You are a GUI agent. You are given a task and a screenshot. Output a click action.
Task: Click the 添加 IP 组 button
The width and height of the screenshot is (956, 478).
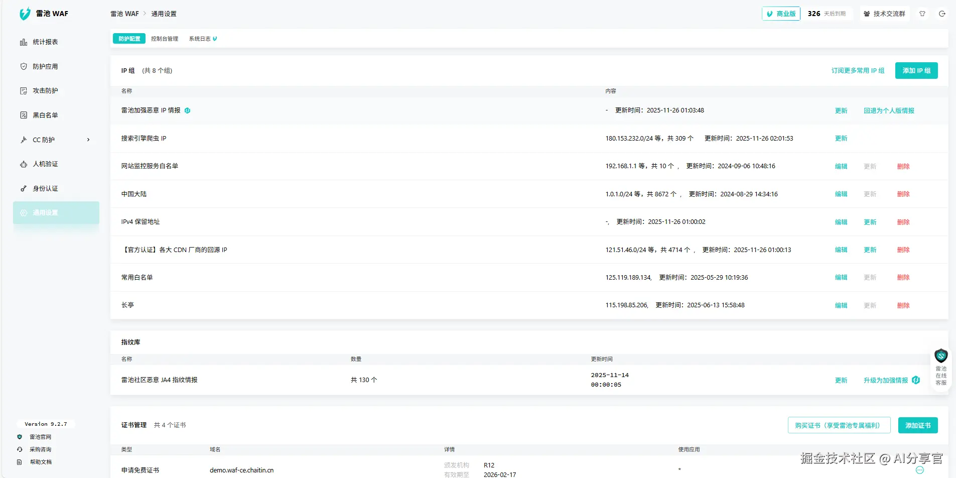pyautogui.click(x=916, y=70)
